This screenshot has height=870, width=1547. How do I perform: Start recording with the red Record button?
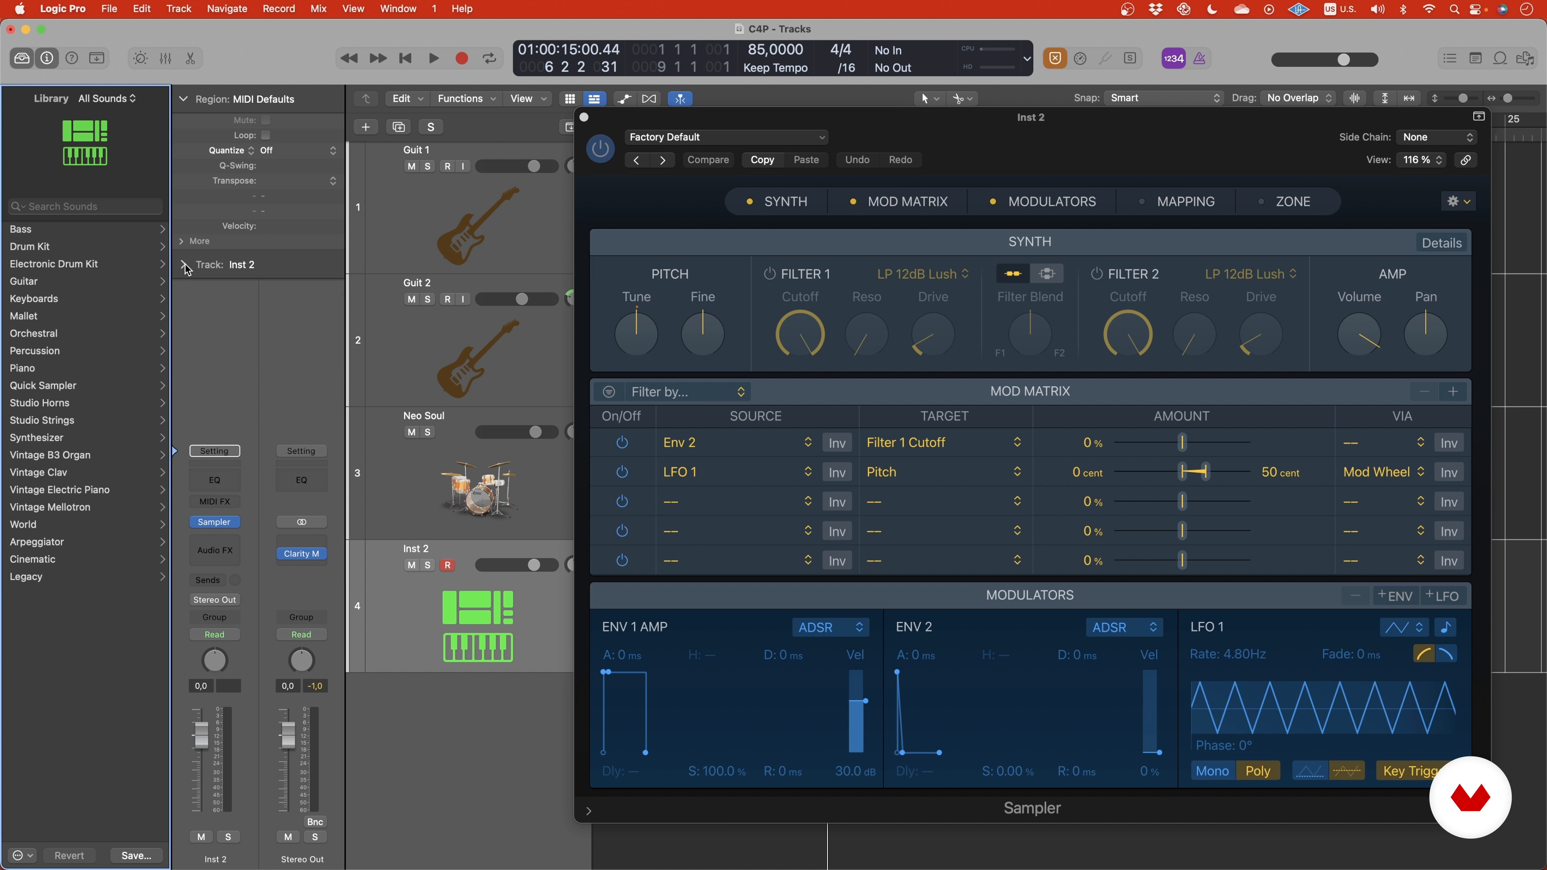[462, 58]
